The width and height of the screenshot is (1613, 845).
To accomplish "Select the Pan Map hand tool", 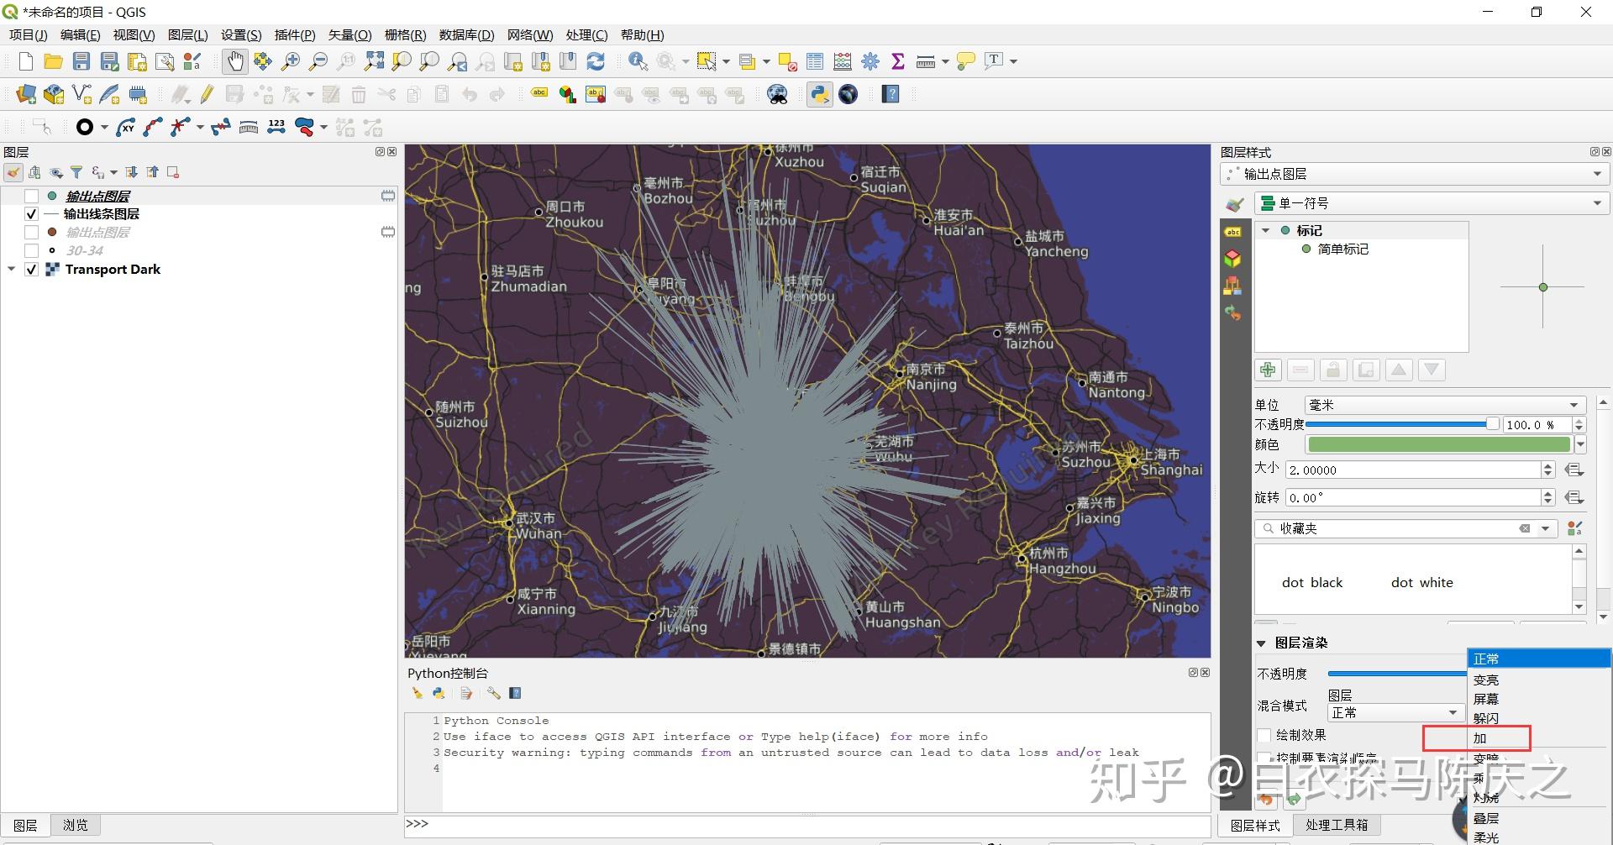I will pyautogui.click(x=235, y=61).
